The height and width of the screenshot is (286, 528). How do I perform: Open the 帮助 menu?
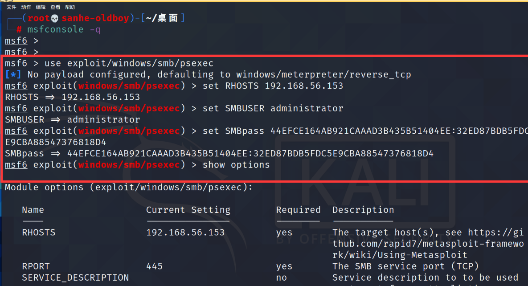[70, 7]
